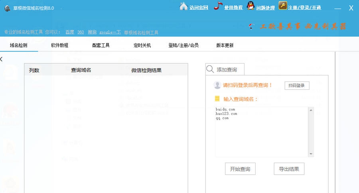359x193 pixels.
Task: Open the 版本更新 tab
Action: click(x=225, y=45)
